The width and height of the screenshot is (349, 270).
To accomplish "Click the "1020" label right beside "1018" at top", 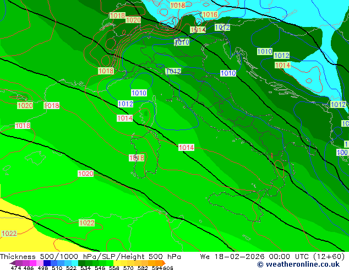I will click(133, 20).
